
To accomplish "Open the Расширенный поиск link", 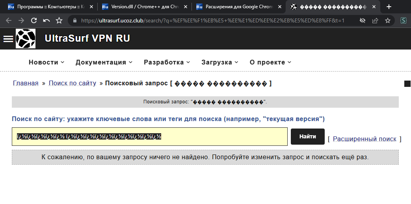I will pyautogui.click(x=365, y=139).
